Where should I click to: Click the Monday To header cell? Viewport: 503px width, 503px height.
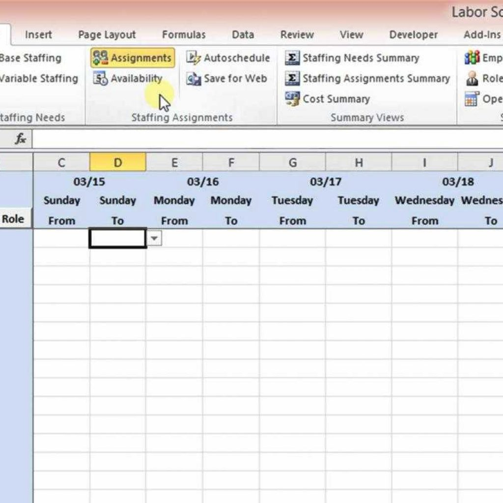pos(231,221)
